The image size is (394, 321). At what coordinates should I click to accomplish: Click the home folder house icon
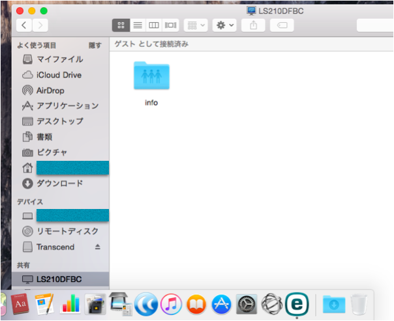27,168
